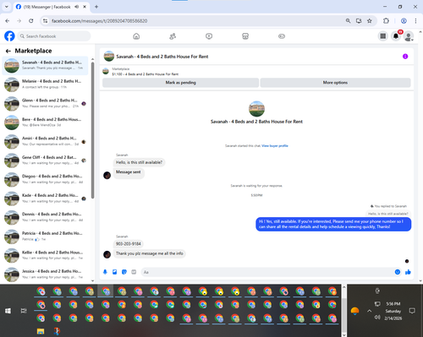Click More options button
The width and height of the screenshot is (423, 337).
pos(335,83)
